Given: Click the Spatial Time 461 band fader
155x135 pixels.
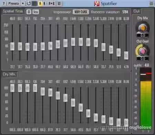Looking at the screenshot, I should pyautogui.click(x=58, y=44).
